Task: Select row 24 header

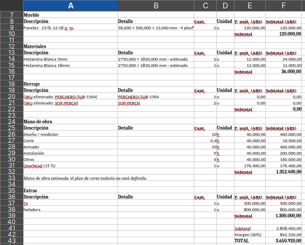Action: [x=11, y=122]
